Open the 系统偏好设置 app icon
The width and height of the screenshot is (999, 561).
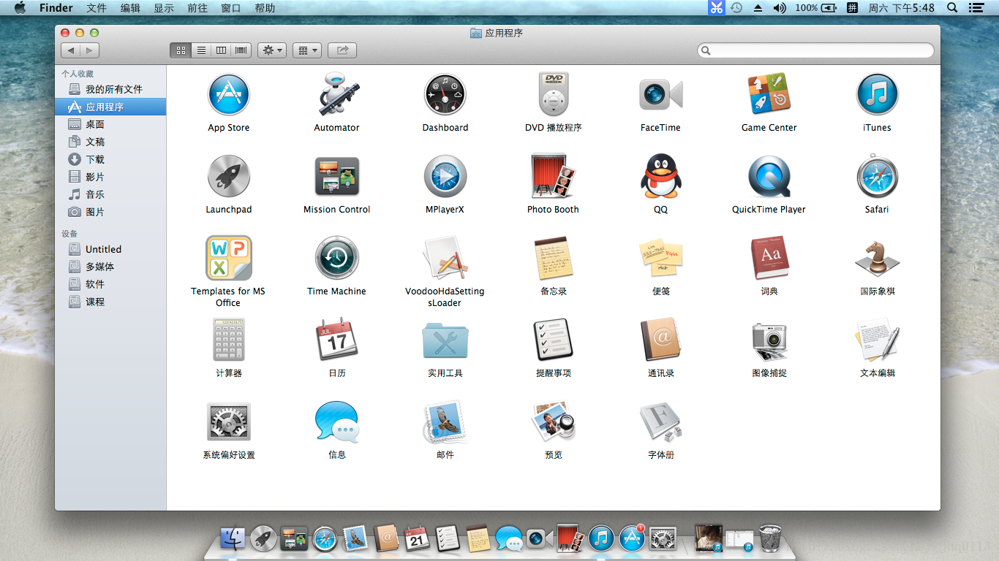[228, 421]
